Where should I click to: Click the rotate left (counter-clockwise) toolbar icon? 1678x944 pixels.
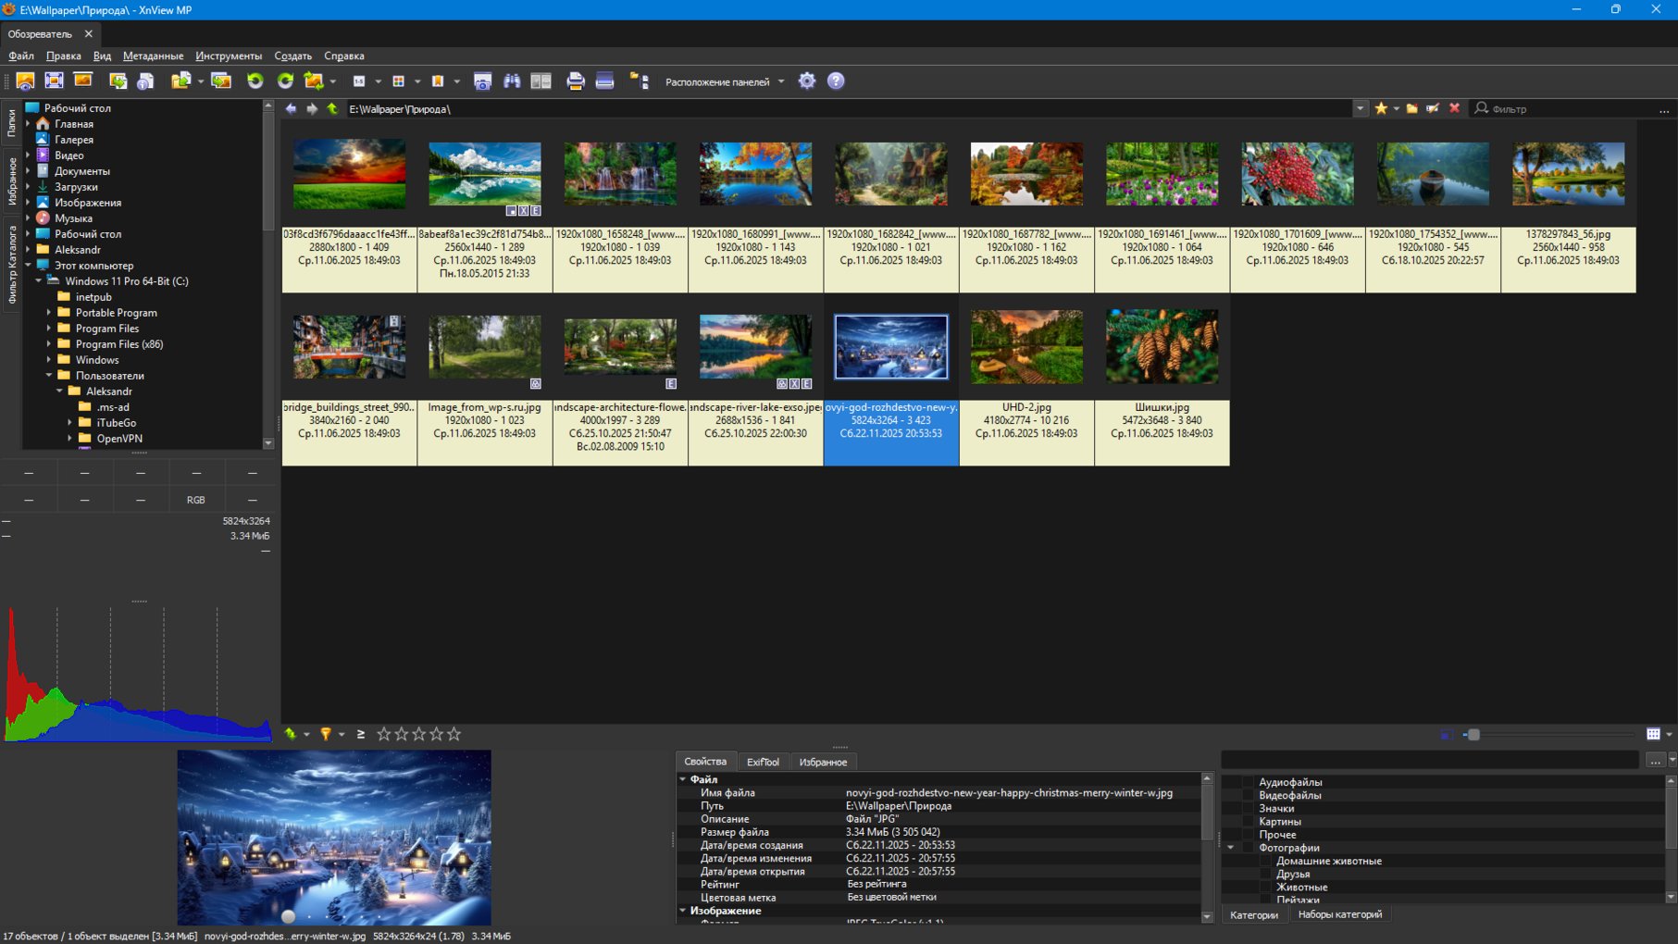point(255,81)
